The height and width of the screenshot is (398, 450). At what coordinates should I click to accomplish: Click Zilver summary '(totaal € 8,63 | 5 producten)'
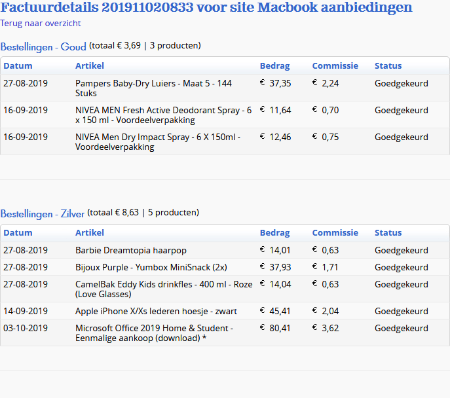(143, 213)
